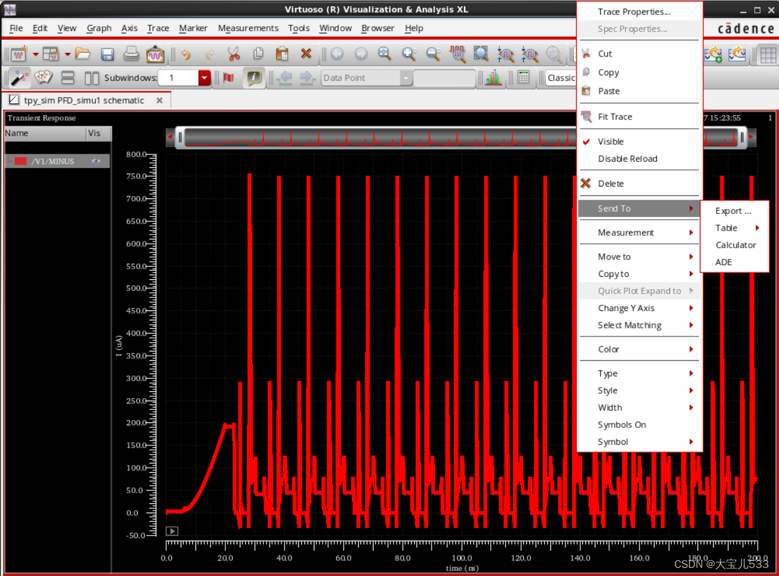This screenshot has width=779, height=576.
Task: Toggle eye visibility for /V1/MINUS trace
Action: click(x=95, y=161)
